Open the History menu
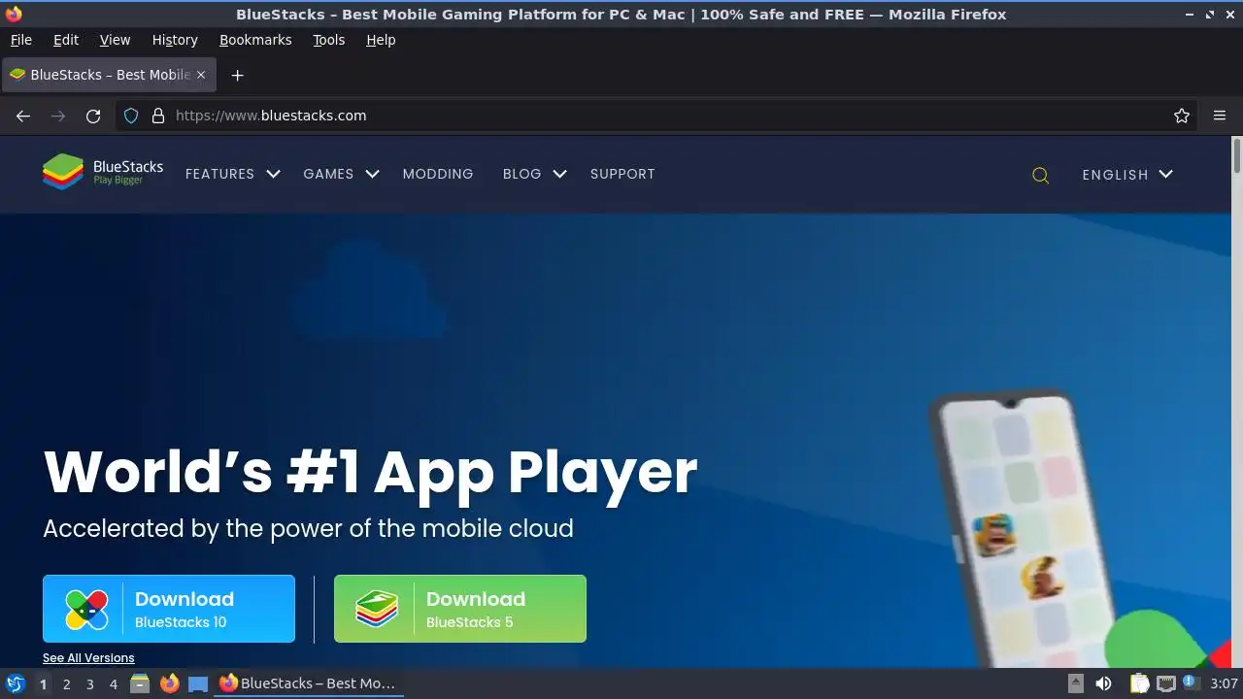 [x=175, y=40]
